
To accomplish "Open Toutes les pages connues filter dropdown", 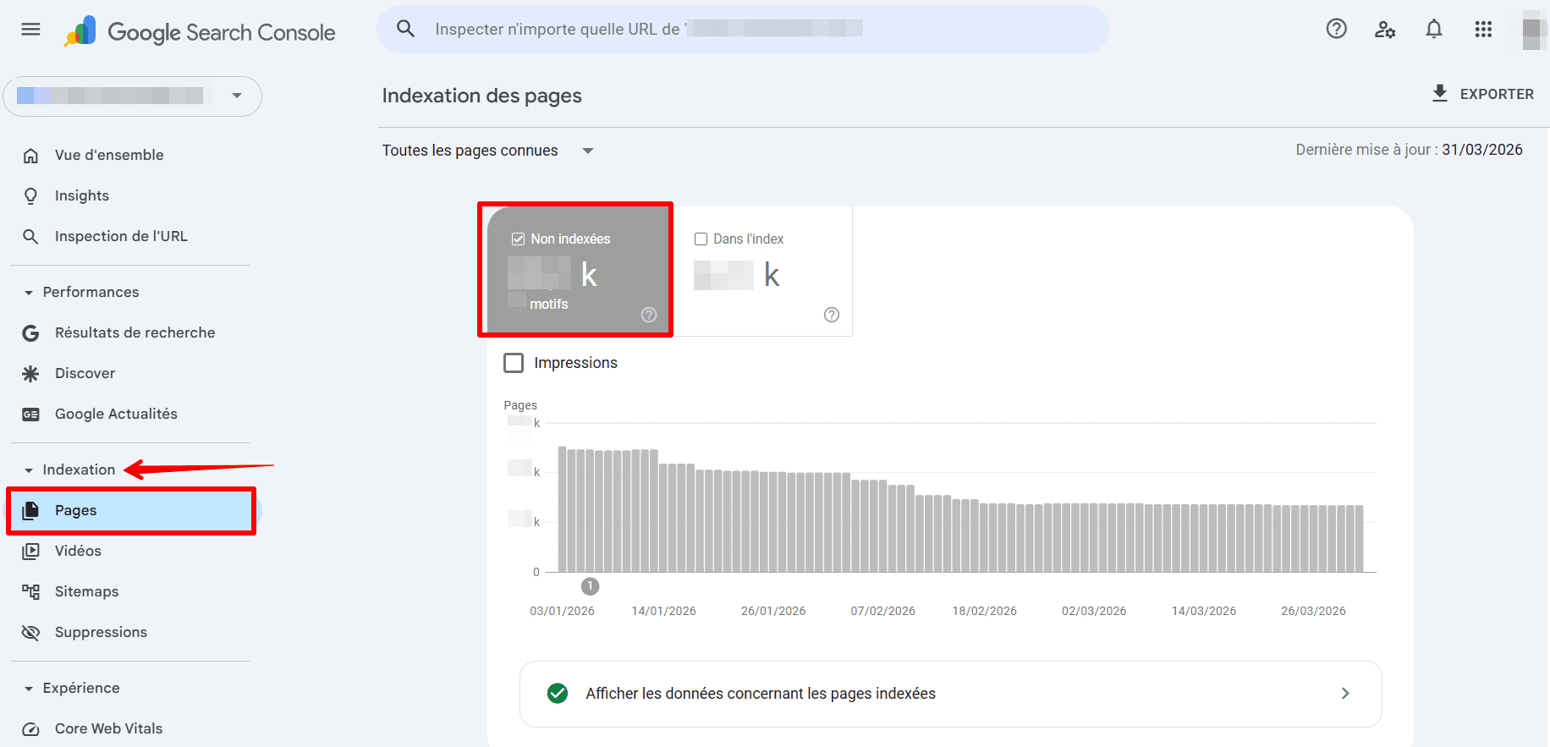I will 587,151.
